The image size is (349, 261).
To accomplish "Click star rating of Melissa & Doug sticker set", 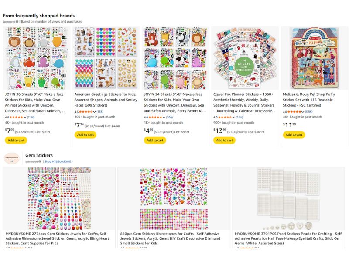I will click(x=294, y=112).
